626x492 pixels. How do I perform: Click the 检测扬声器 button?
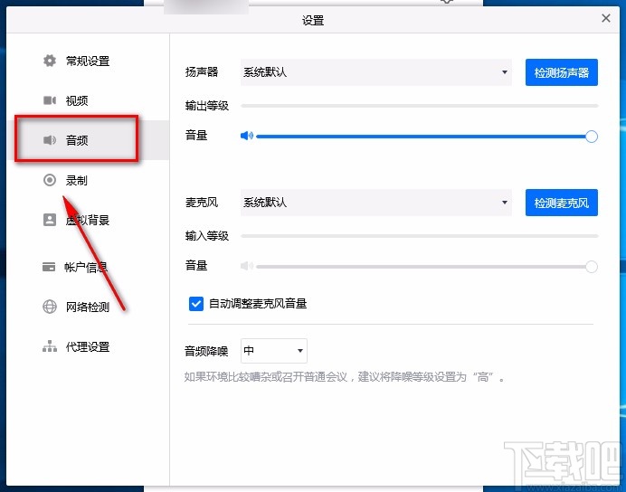click(562, 72)
